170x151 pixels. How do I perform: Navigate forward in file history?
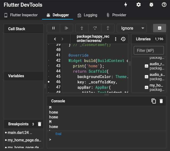tap(62, 39)
